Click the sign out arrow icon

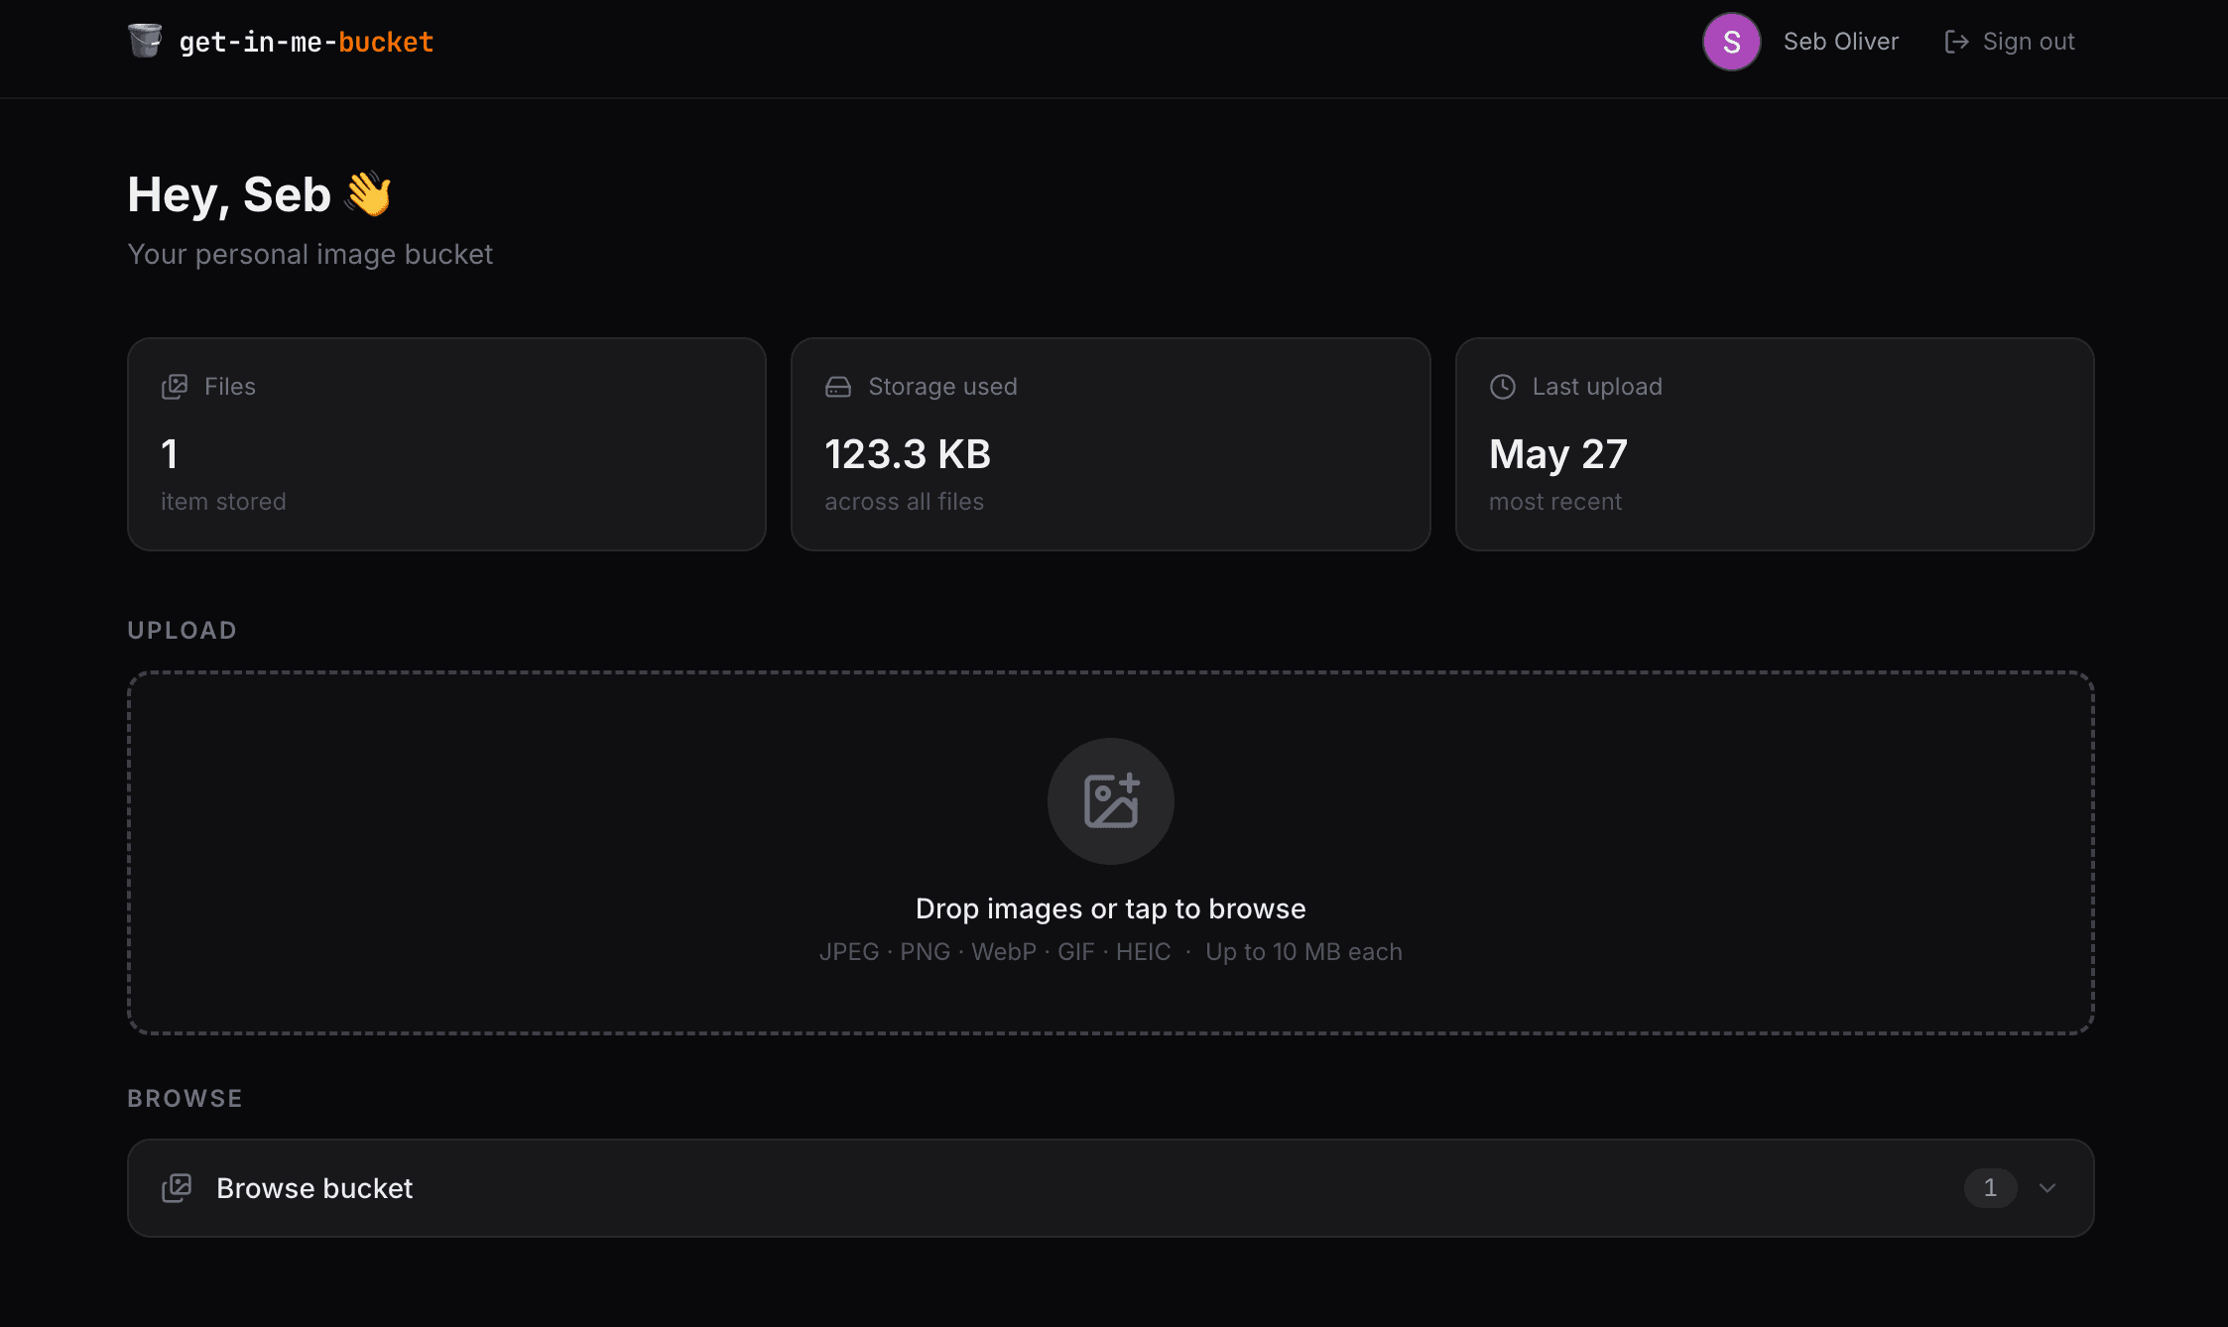[1956, 42]
